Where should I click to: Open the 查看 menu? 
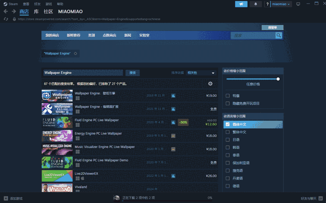tap(26, 4)
